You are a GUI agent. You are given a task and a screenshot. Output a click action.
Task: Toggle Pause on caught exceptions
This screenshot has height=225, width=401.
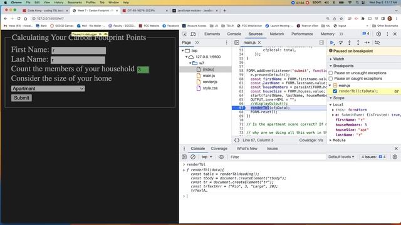point(331,79)
